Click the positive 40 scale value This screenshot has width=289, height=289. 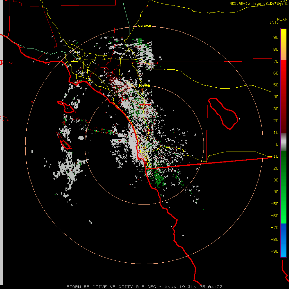276,97
